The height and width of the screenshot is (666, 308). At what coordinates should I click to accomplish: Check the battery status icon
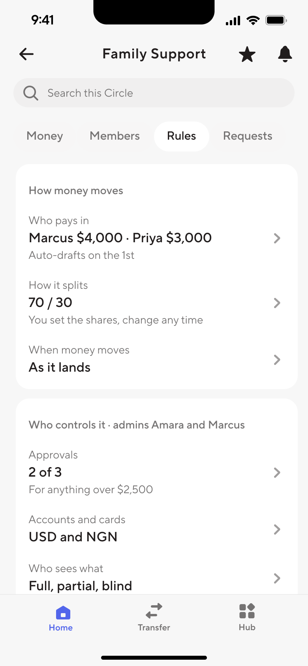(276, 20)
